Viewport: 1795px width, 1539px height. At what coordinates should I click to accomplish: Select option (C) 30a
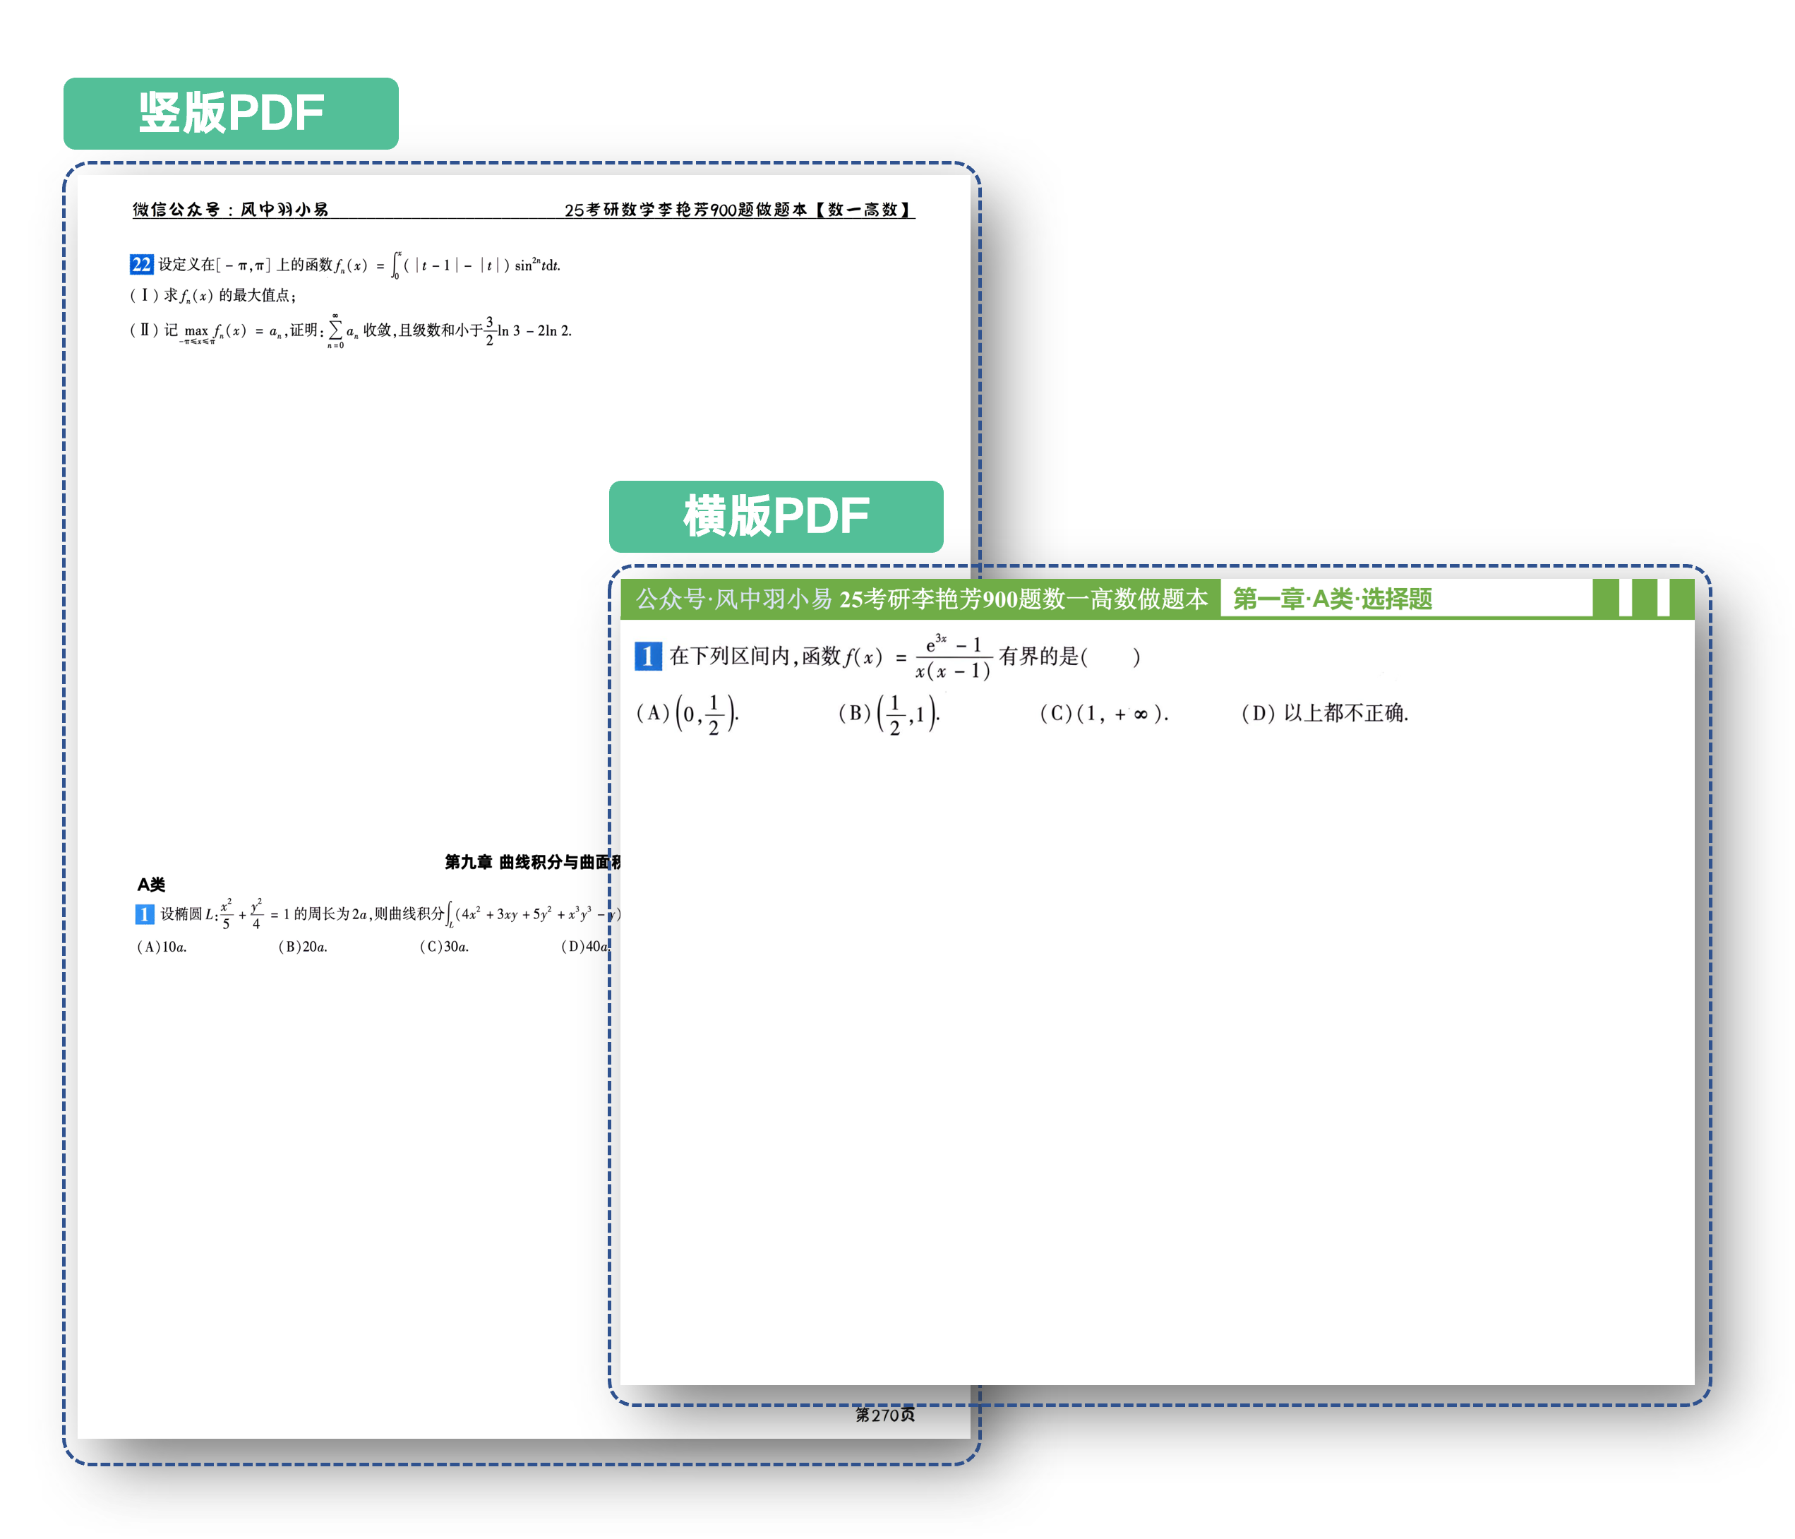point(443,946)
